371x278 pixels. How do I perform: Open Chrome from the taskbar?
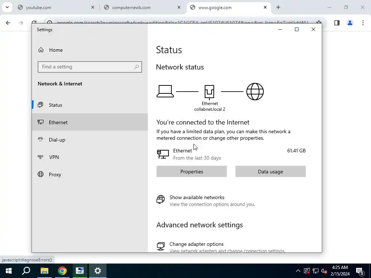pos(62,271)
